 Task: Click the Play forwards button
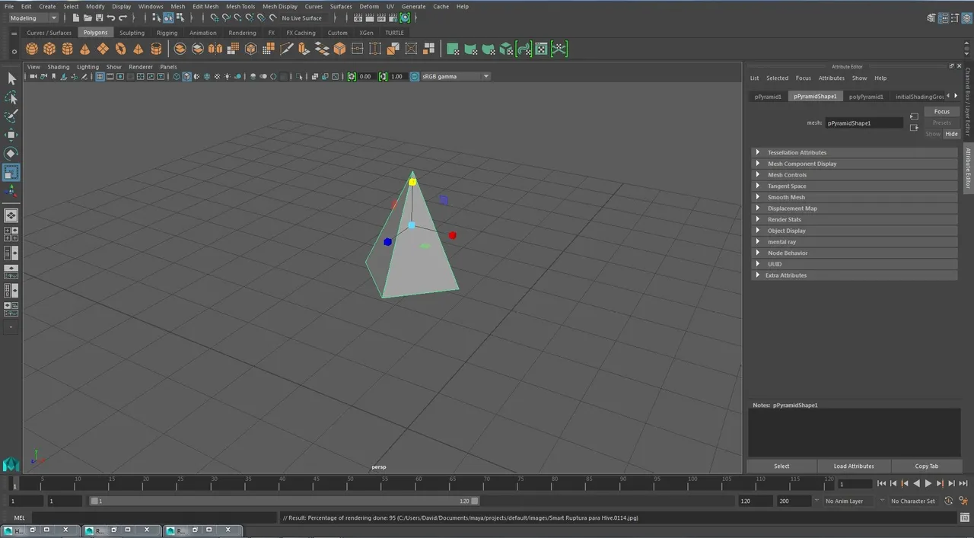928,483
